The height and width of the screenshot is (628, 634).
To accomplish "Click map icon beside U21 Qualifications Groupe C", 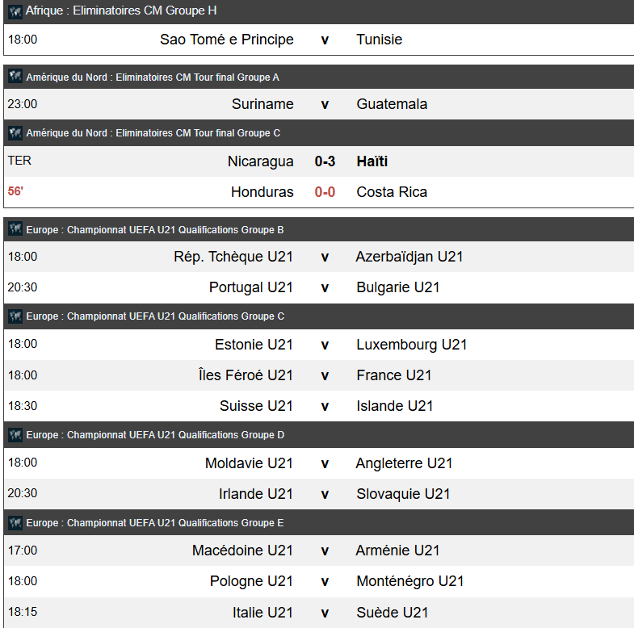I will click(x=15, y=316).
